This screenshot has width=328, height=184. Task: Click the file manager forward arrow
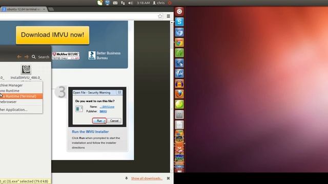pos(27,57)
